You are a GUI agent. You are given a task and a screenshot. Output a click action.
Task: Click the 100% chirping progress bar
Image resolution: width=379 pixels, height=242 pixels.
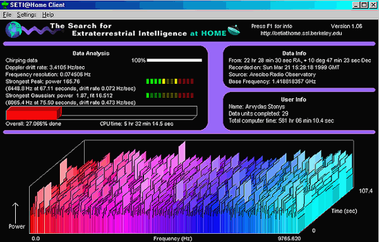pos(174,60)
